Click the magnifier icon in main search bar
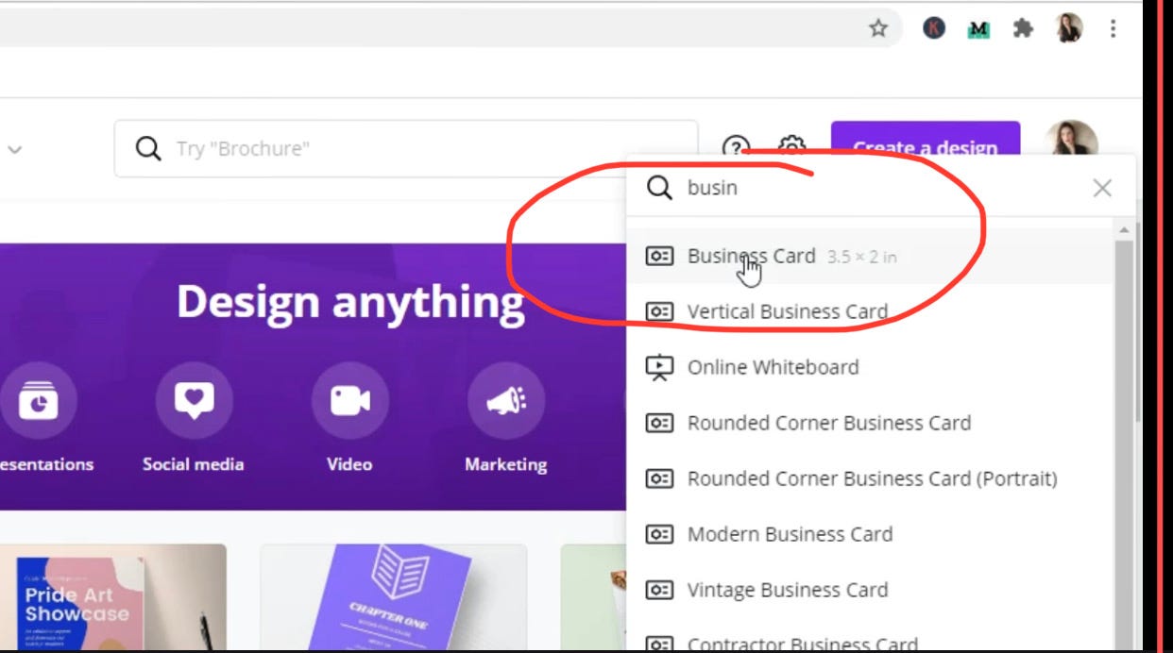 coord(148,148)
